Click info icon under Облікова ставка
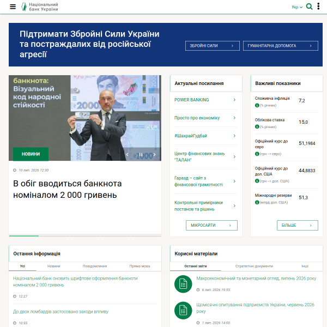 257,126
